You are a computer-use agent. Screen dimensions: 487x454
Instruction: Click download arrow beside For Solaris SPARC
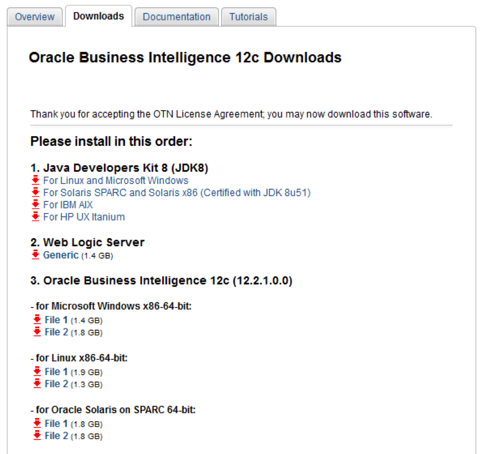coord(36,192)
